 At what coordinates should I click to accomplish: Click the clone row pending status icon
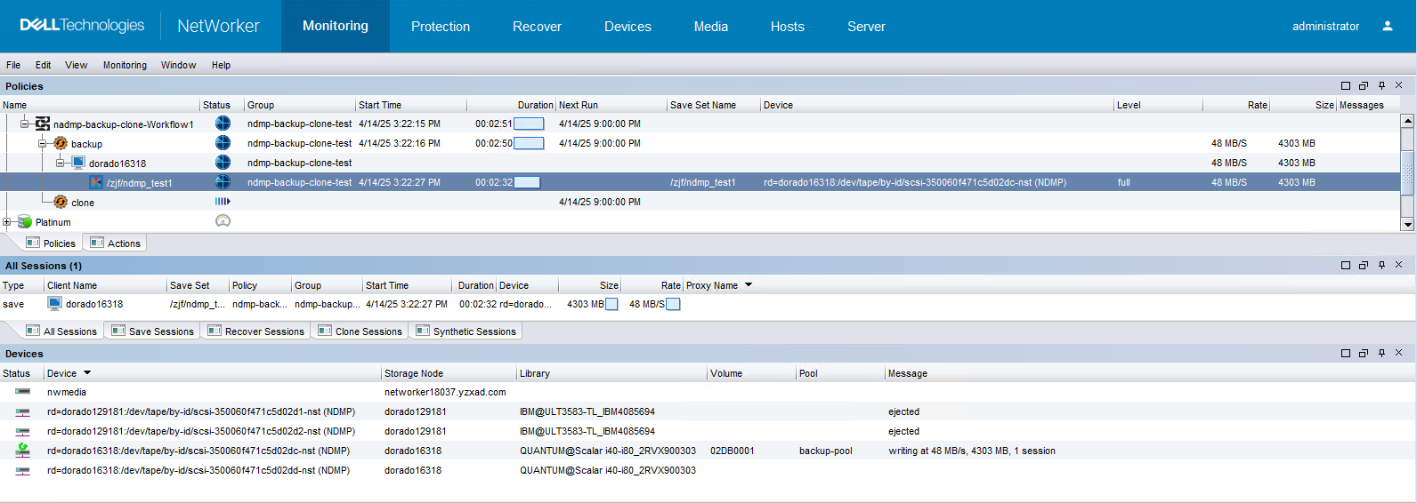tap(223, 202)
